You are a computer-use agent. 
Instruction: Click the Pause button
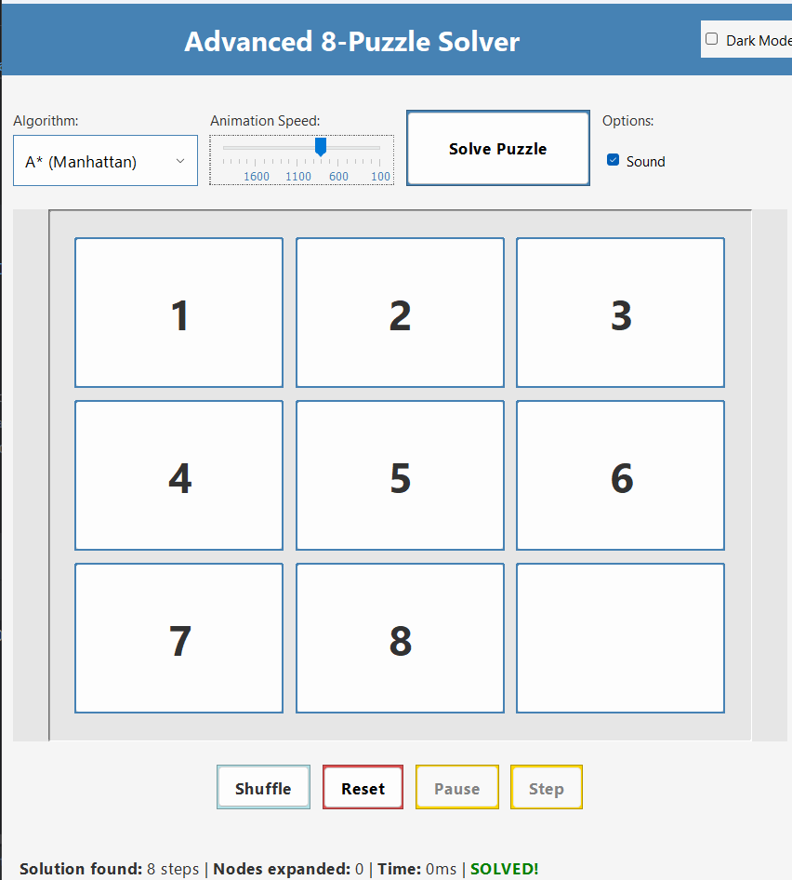tap(457, 787)
